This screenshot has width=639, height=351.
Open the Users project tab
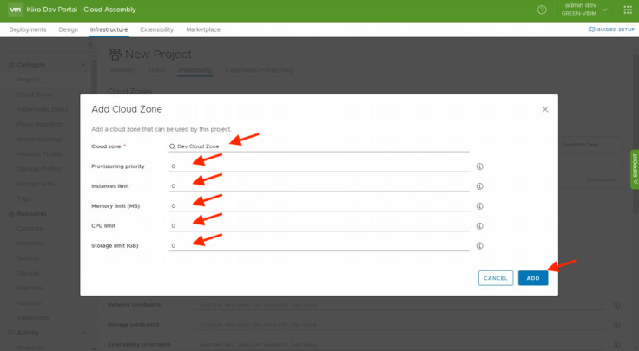(156, 70)
